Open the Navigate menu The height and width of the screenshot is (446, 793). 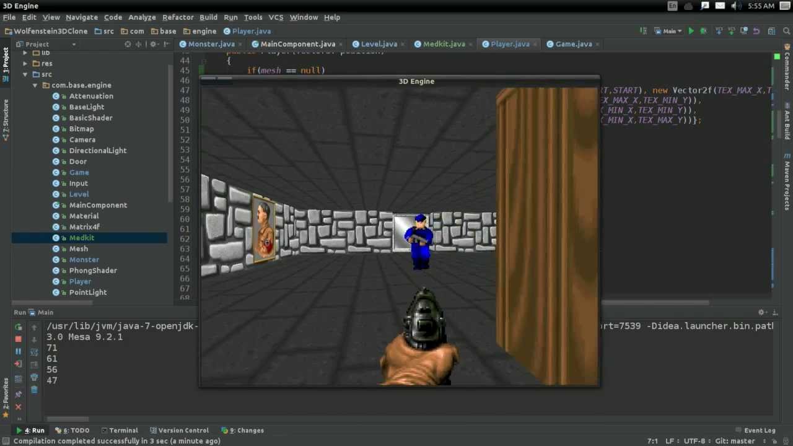coord(81,17)
